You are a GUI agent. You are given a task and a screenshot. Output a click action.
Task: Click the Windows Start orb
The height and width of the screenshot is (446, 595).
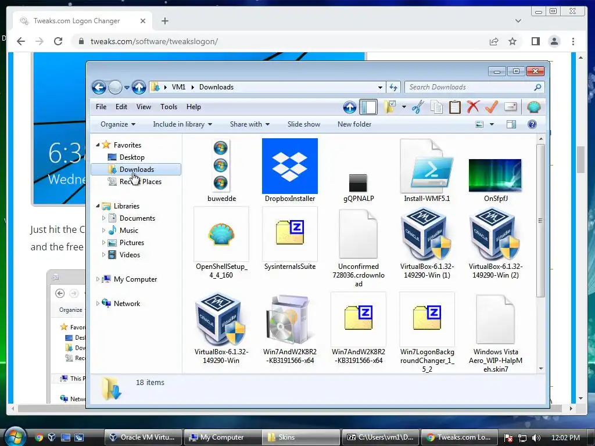pos(15,437)
